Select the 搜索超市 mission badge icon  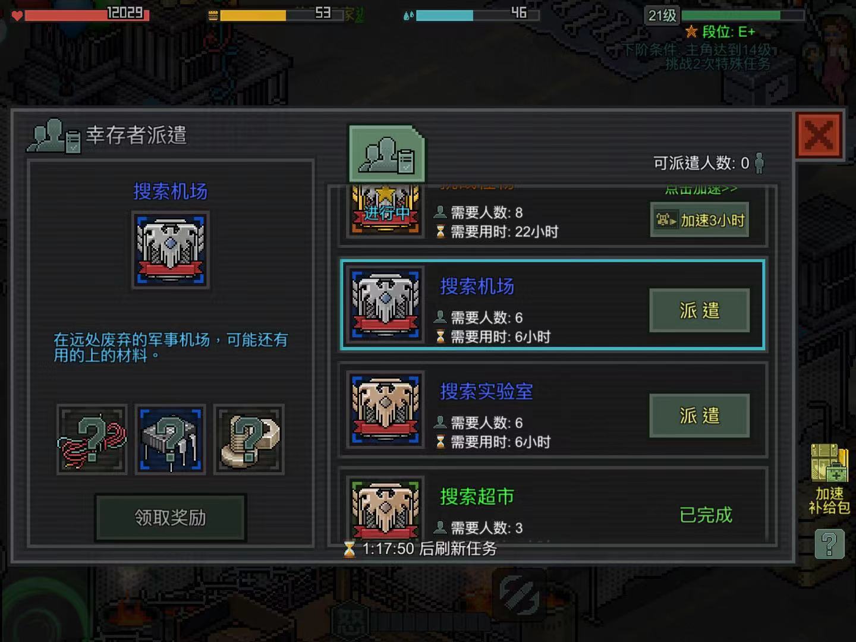coord(386,508)
